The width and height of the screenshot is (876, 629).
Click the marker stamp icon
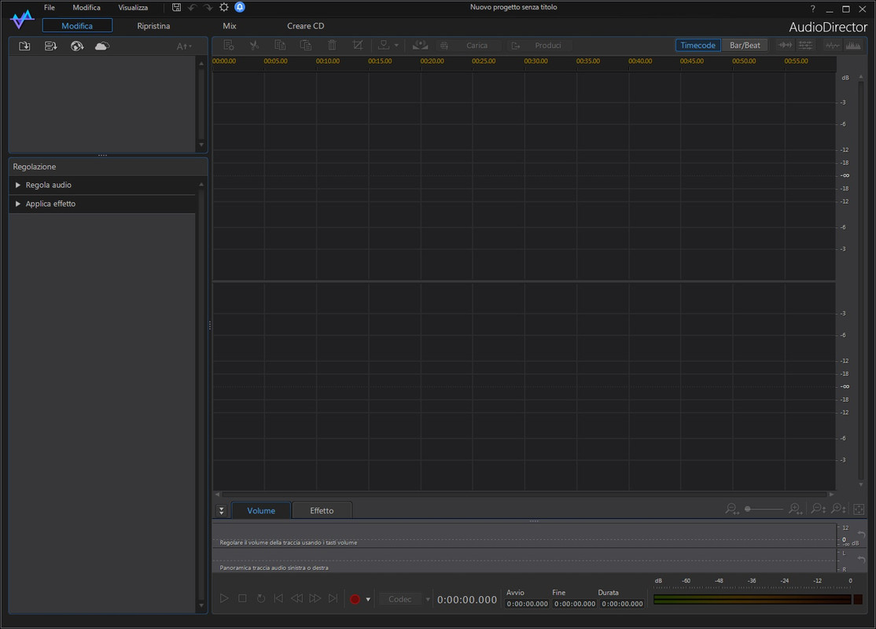coord(384,46)
